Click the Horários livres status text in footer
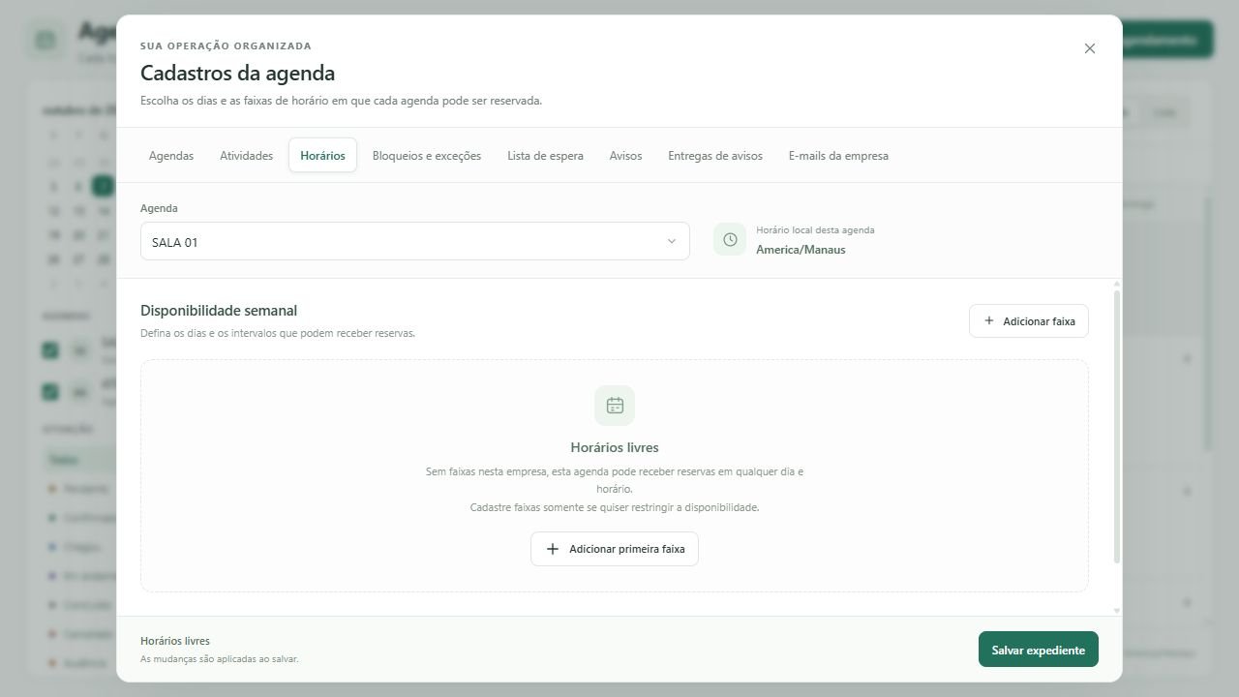 (x=175, y=641)
